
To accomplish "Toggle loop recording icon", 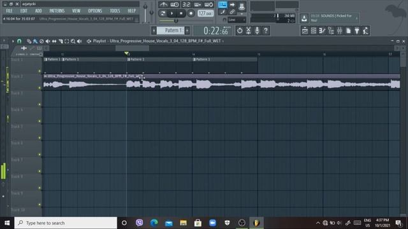I will [x=208, y=4].
